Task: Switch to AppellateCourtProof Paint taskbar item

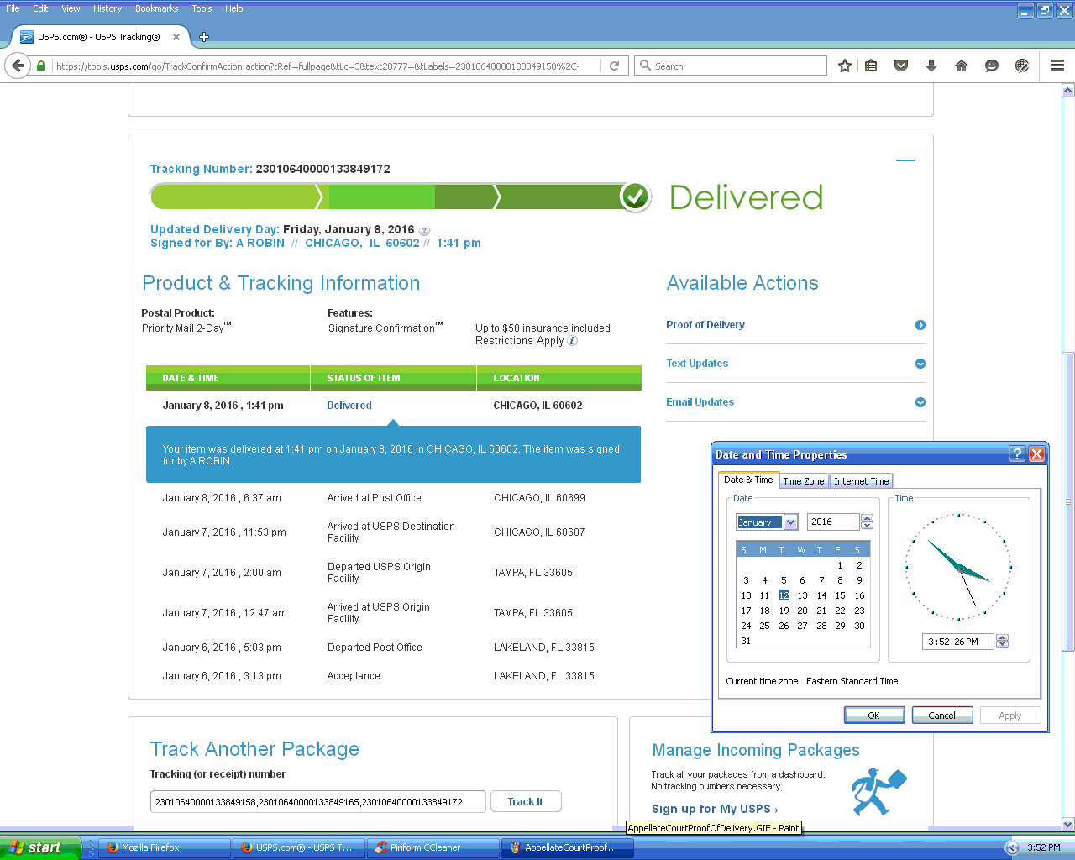Action: tap(568, 847)
